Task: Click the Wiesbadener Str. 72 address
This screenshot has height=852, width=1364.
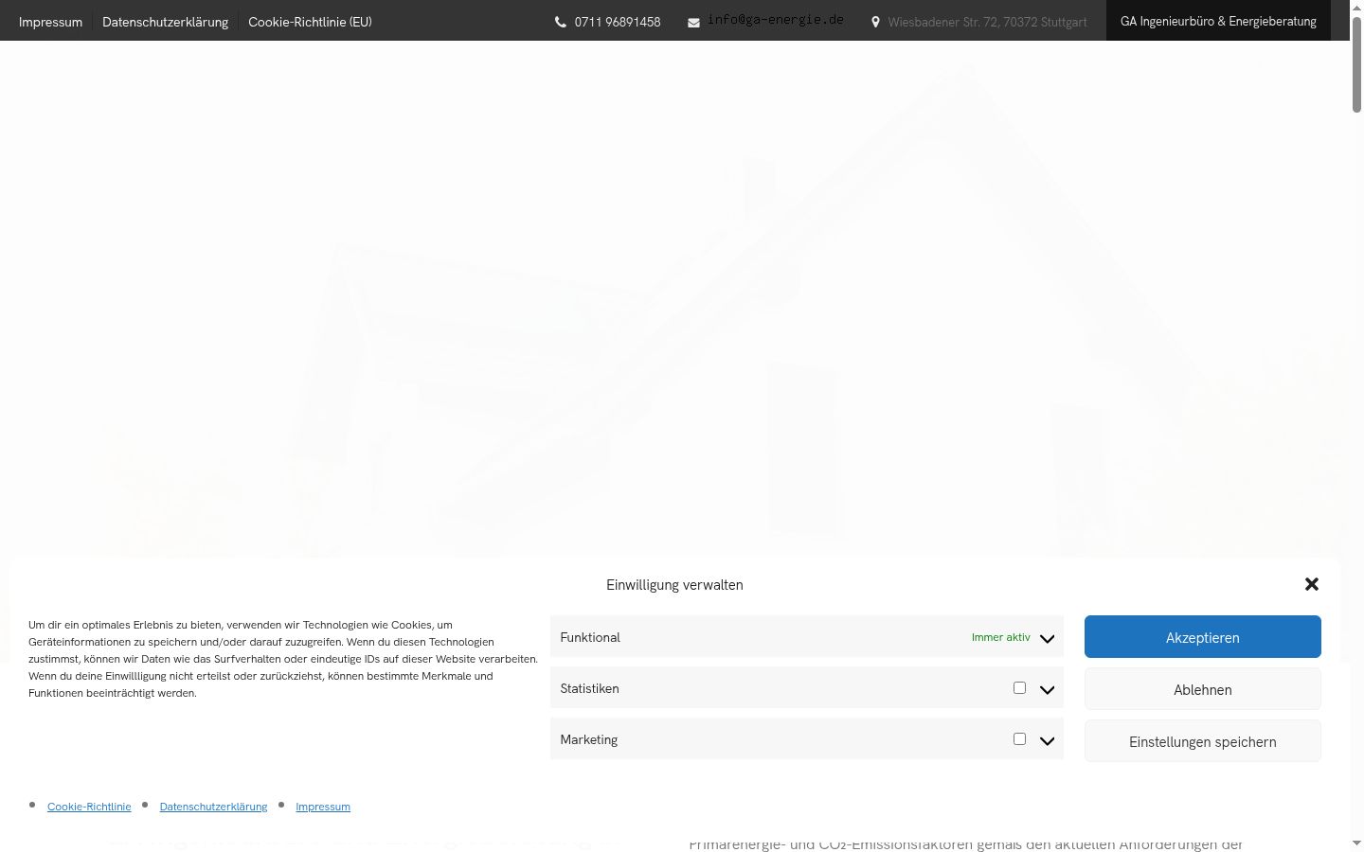Action: pos(987,22)
